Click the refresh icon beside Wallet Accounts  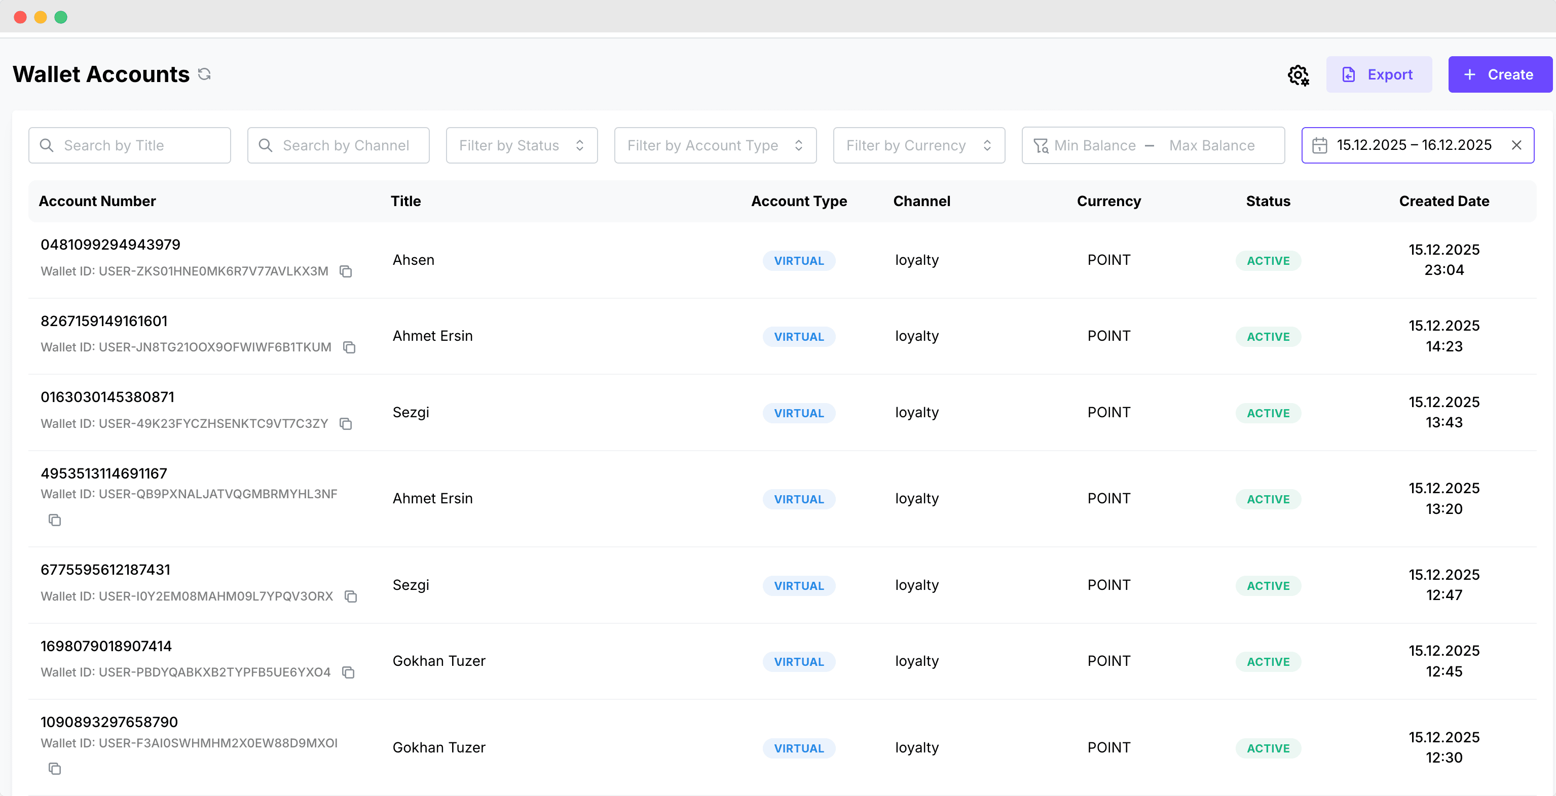[x=205, y=74]
